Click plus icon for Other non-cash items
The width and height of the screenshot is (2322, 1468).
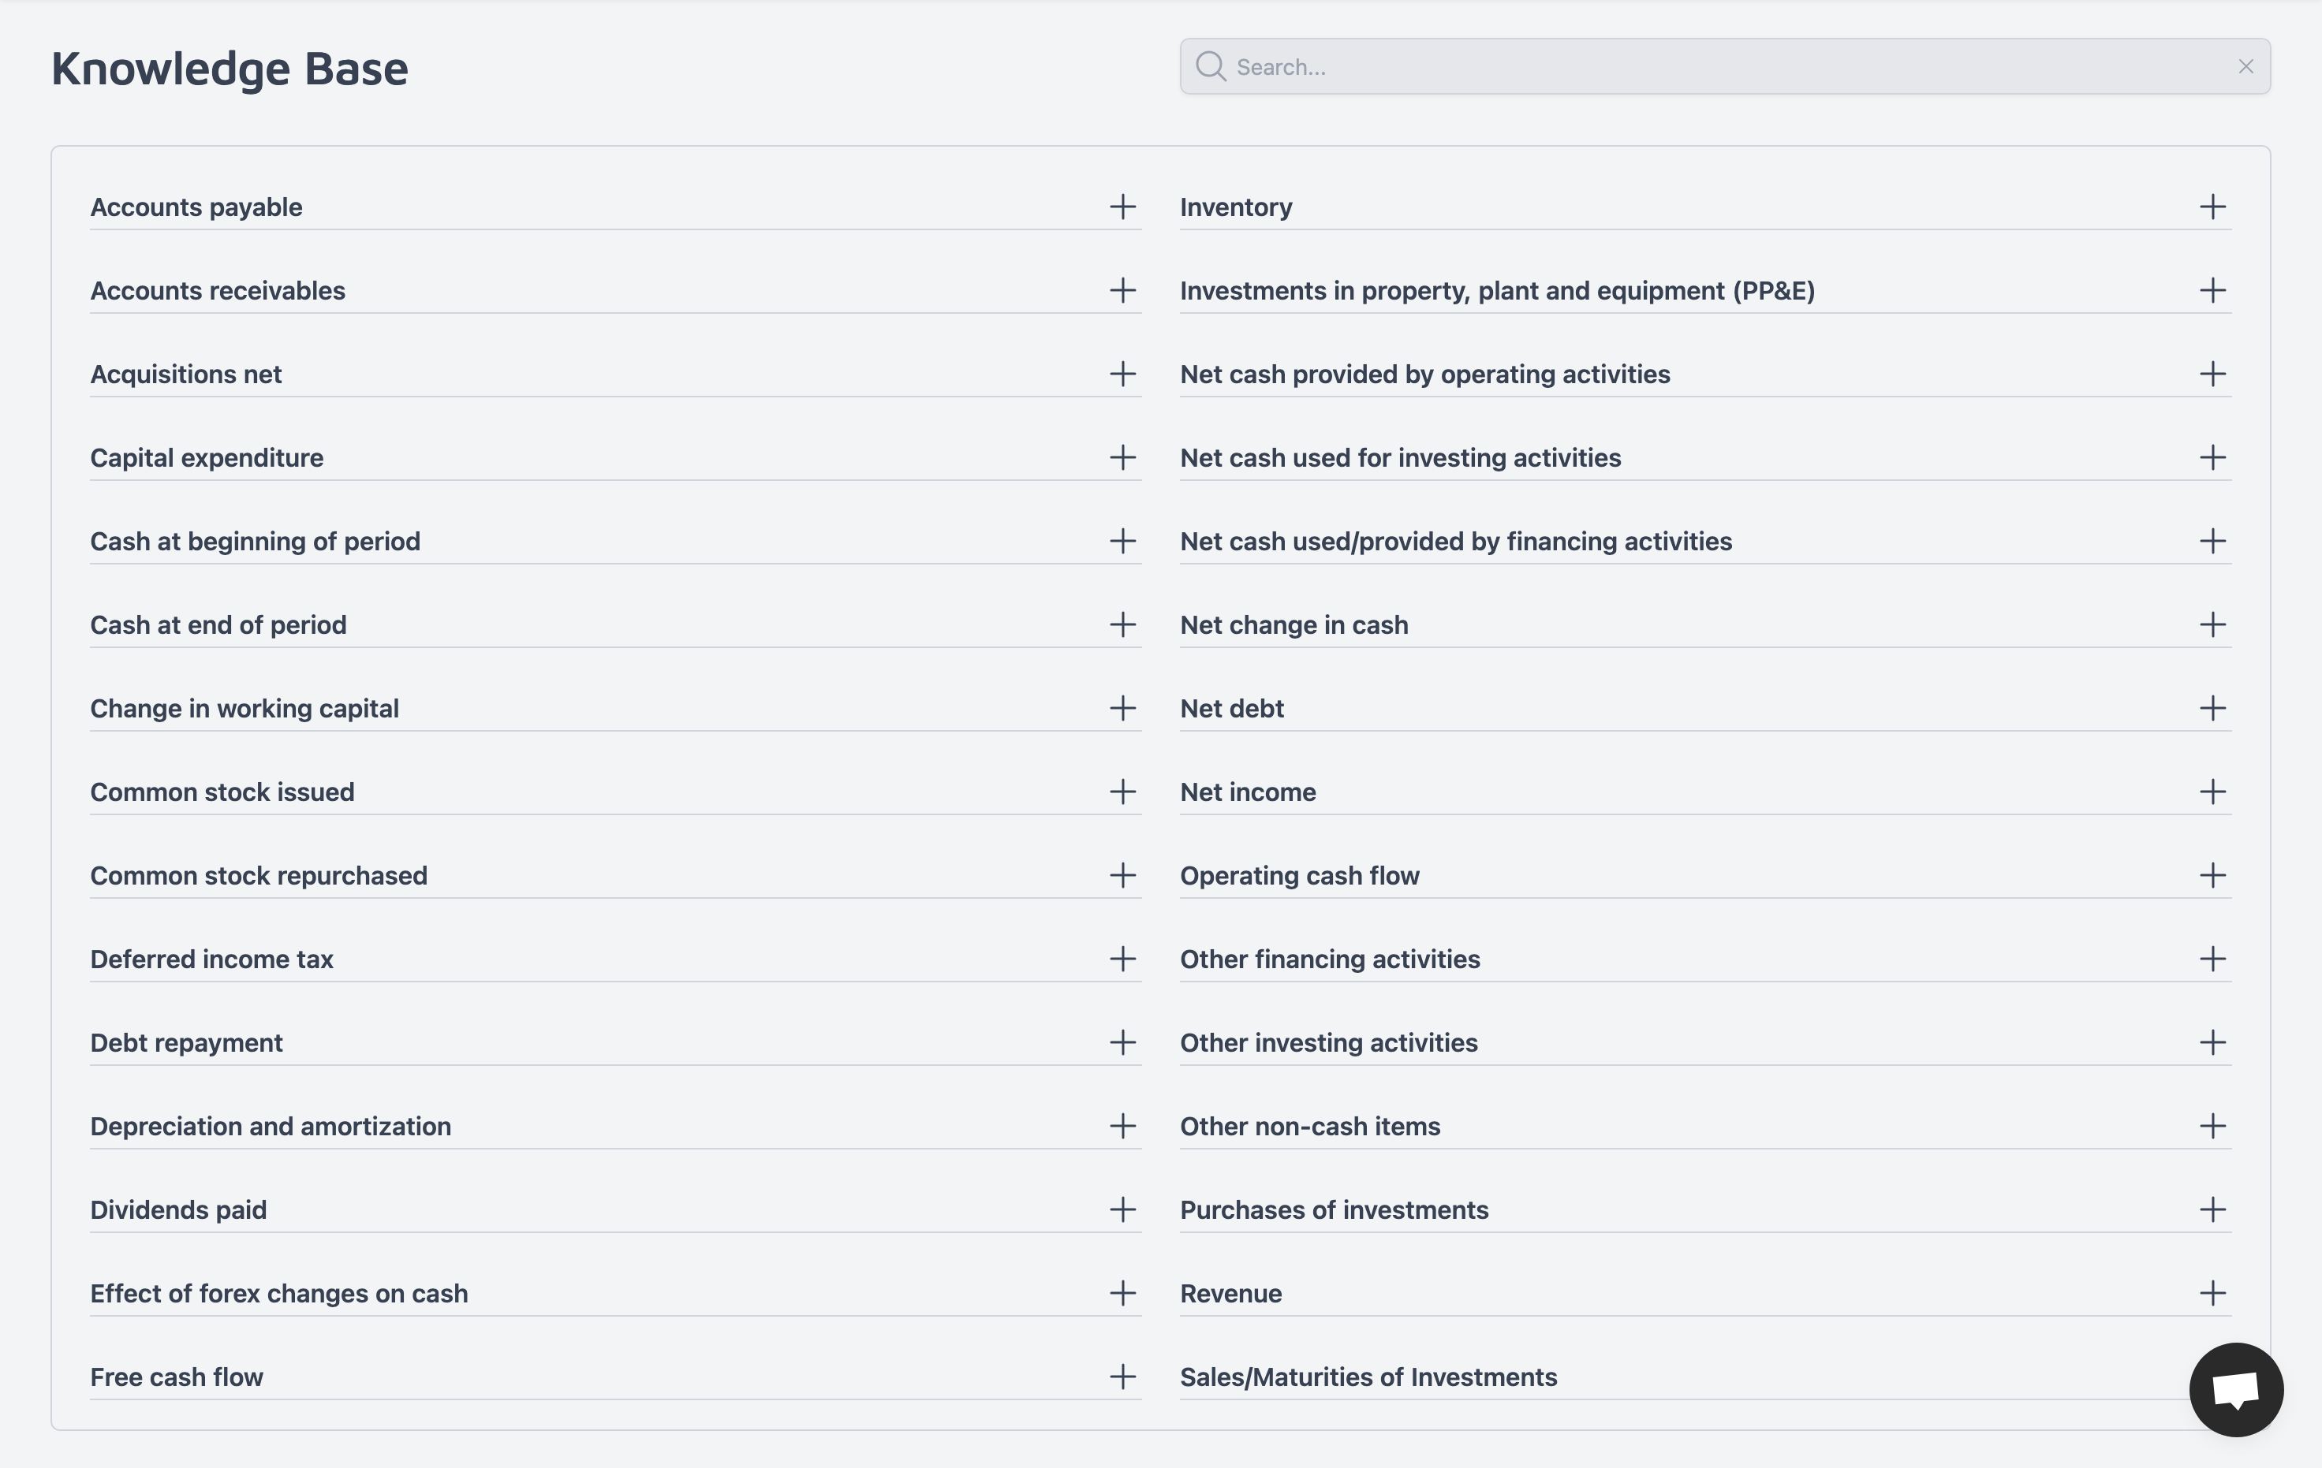point(2213,1126)
